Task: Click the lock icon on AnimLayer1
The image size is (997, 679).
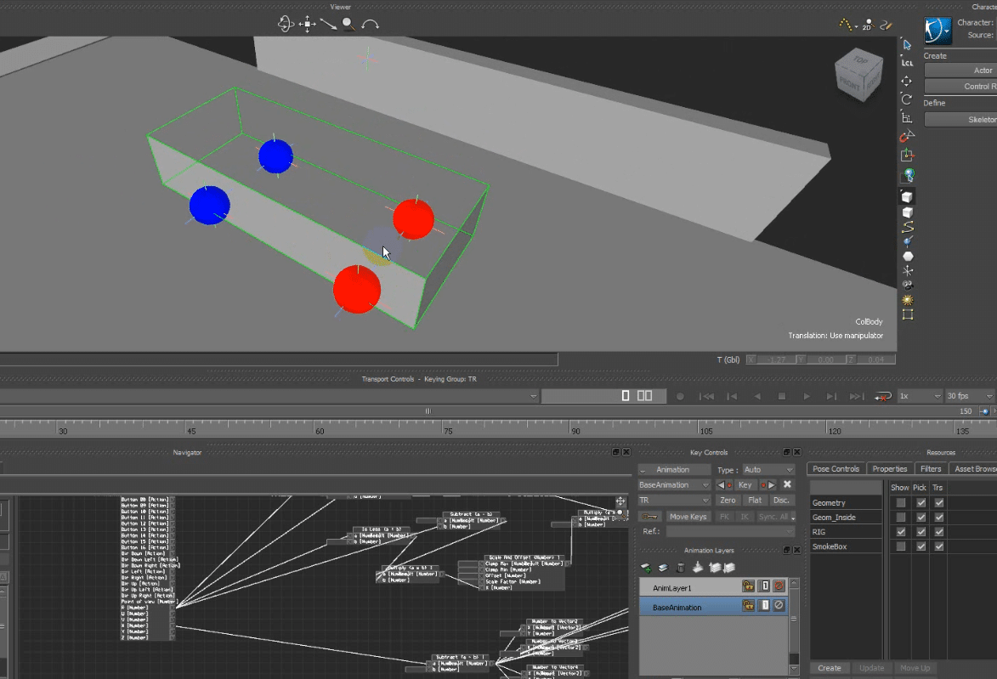Action: (x=748, y=586)
